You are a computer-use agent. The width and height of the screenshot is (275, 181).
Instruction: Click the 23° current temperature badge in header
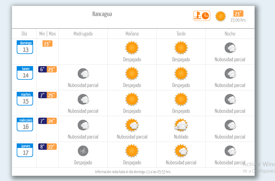[x=238, y=14]
